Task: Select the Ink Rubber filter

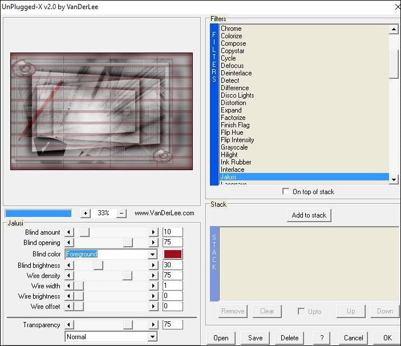Action: (x=236, y=162)
